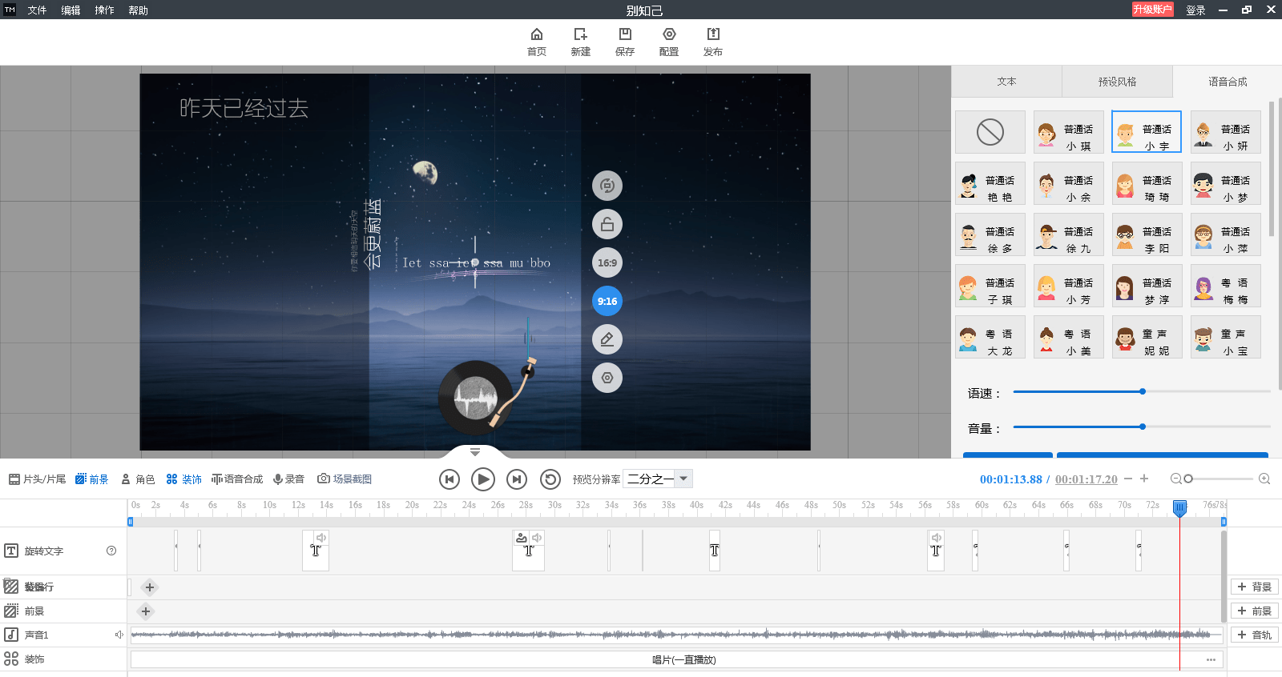Add clip with plus in 前景 track
The image size is (1282, 677).
145,611
